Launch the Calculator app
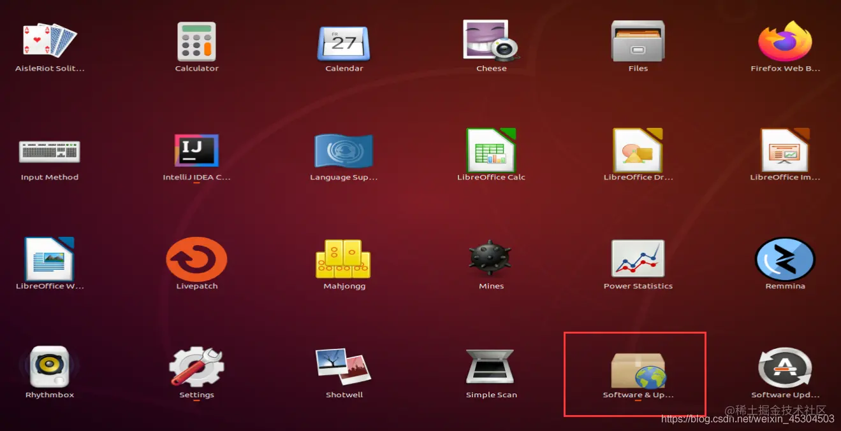Screen dimensions: 841x431 pyautogui.click(x=196, y=41)
